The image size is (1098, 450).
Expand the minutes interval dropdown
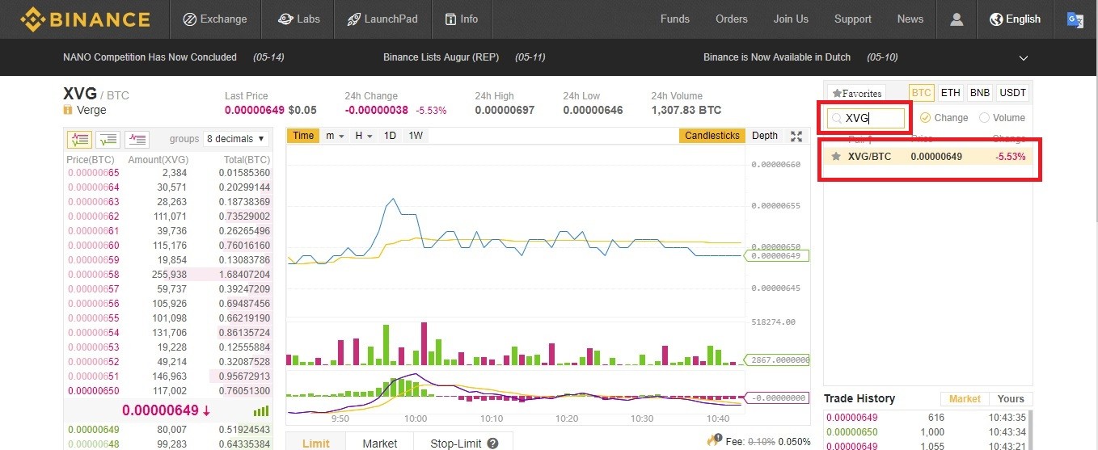(x=336, y=136)
